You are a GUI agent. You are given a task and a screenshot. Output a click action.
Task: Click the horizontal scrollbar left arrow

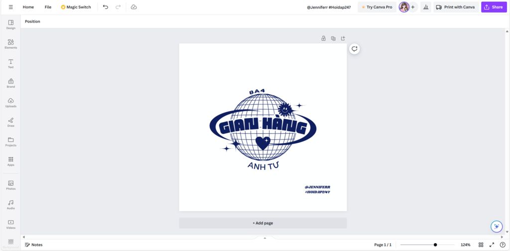tap(24, 237)
